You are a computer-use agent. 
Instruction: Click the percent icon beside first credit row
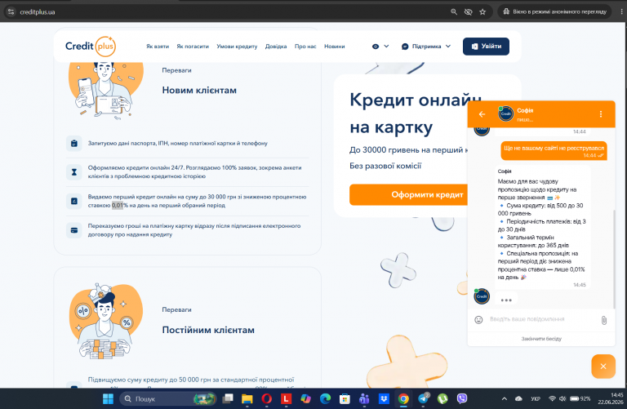(x=74, y=201)
